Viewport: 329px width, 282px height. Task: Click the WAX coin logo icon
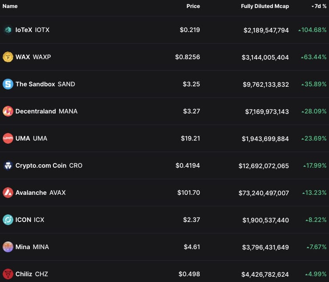(8, 57)
